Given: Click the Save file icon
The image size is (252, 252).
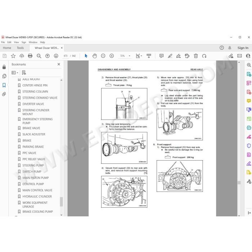Looking at the screenshot, I should click(5, 56).
